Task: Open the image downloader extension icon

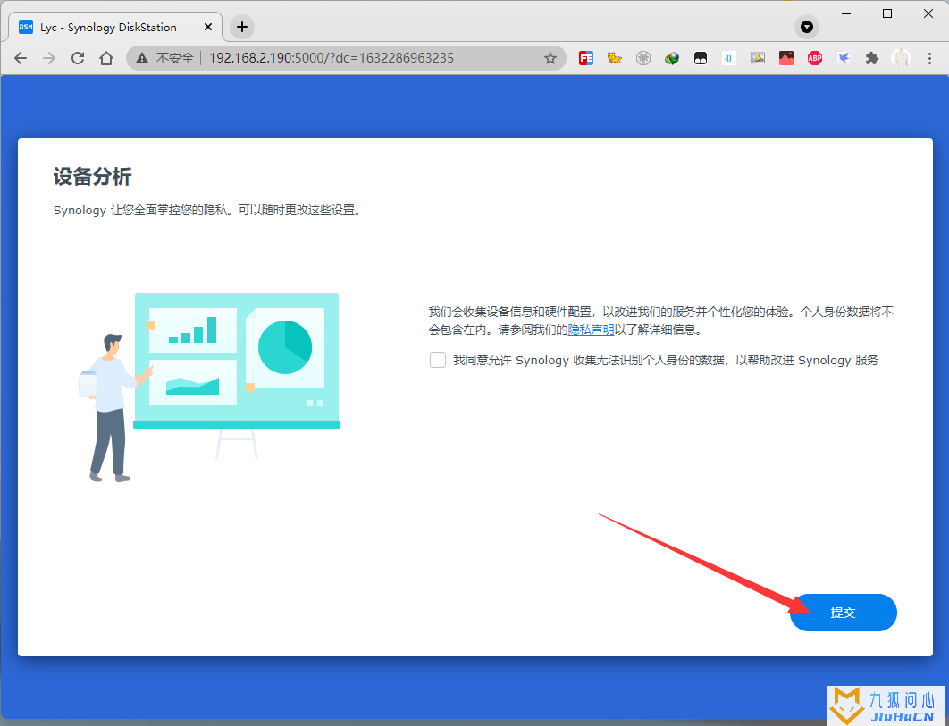Action: point(758,58)
